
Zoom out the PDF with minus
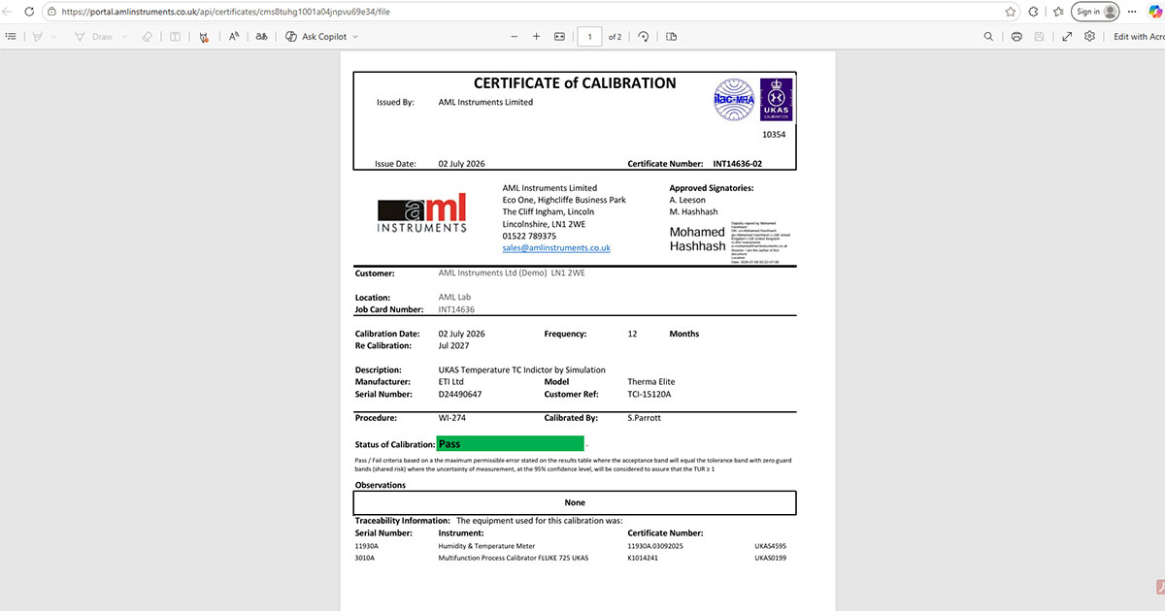click(x=514, y=36)
